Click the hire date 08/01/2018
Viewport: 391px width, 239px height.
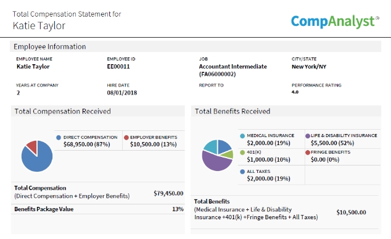click(122, 93)
